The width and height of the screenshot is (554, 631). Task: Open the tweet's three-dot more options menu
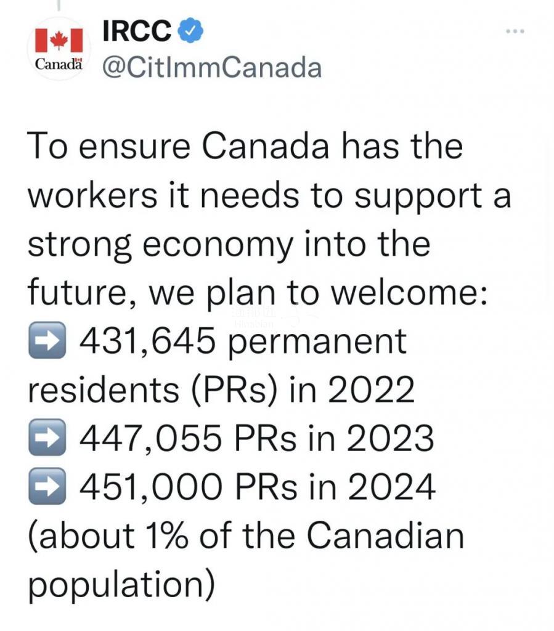click(515, 31)
